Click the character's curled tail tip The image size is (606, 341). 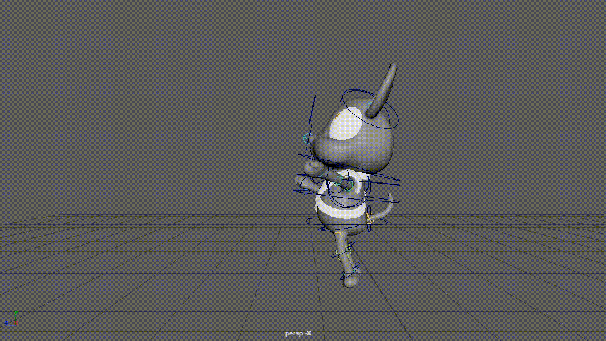(x=391, y=199)
